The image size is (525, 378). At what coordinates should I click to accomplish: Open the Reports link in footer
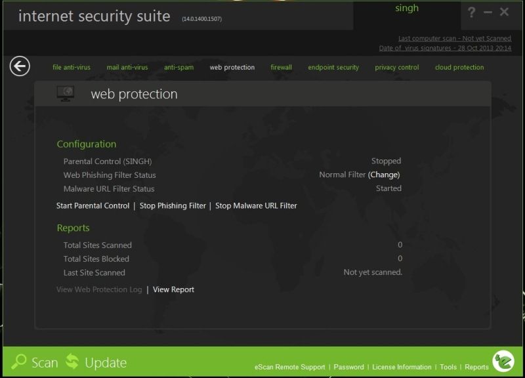coord(476,367)
